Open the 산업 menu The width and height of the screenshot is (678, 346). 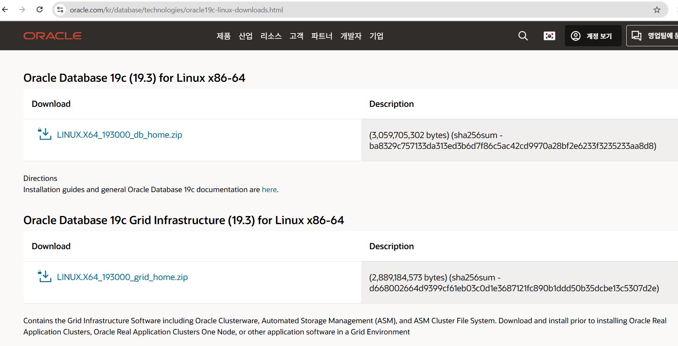pyautogui.click(x=245, y=36)
